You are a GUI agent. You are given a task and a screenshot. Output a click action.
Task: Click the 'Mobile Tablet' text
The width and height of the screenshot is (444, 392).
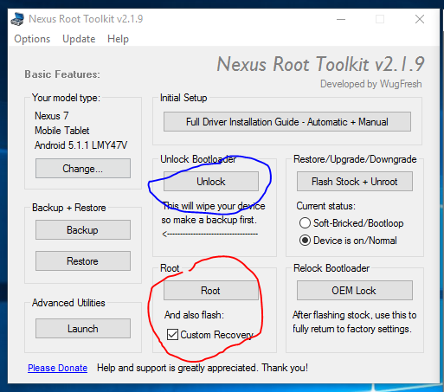[62, 131]
